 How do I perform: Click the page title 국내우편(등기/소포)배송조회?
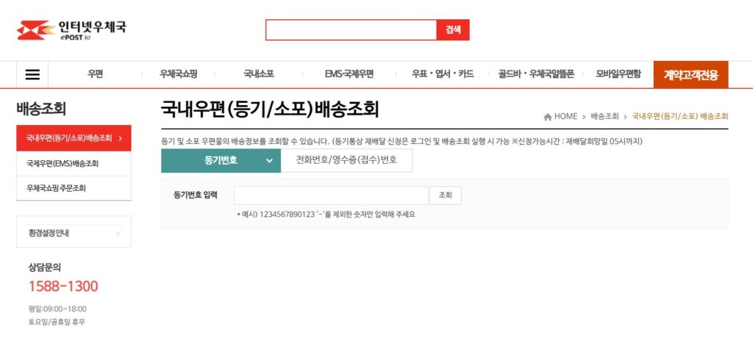(270, 109)
